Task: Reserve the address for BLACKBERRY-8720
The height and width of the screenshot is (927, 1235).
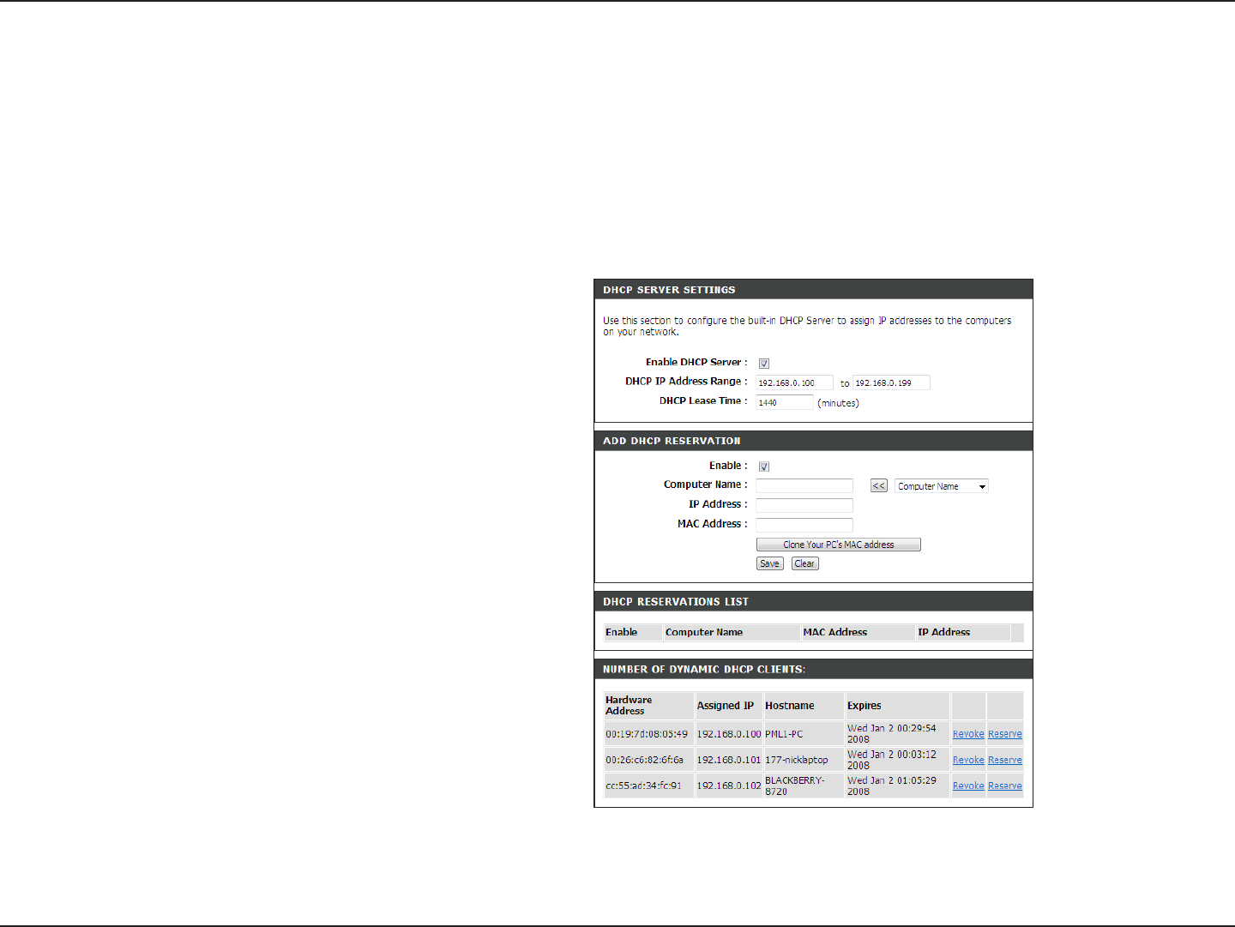Action: pyautogui.click(x=1005, y=786)
